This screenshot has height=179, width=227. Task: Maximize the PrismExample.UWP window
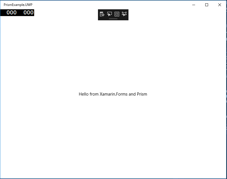(207, 5)
